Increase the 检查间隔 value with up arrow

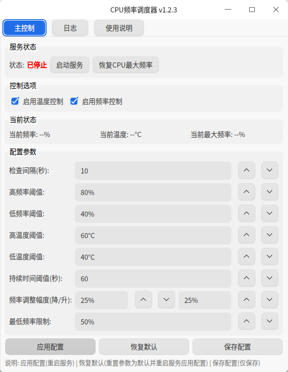[x=247, y=170]
